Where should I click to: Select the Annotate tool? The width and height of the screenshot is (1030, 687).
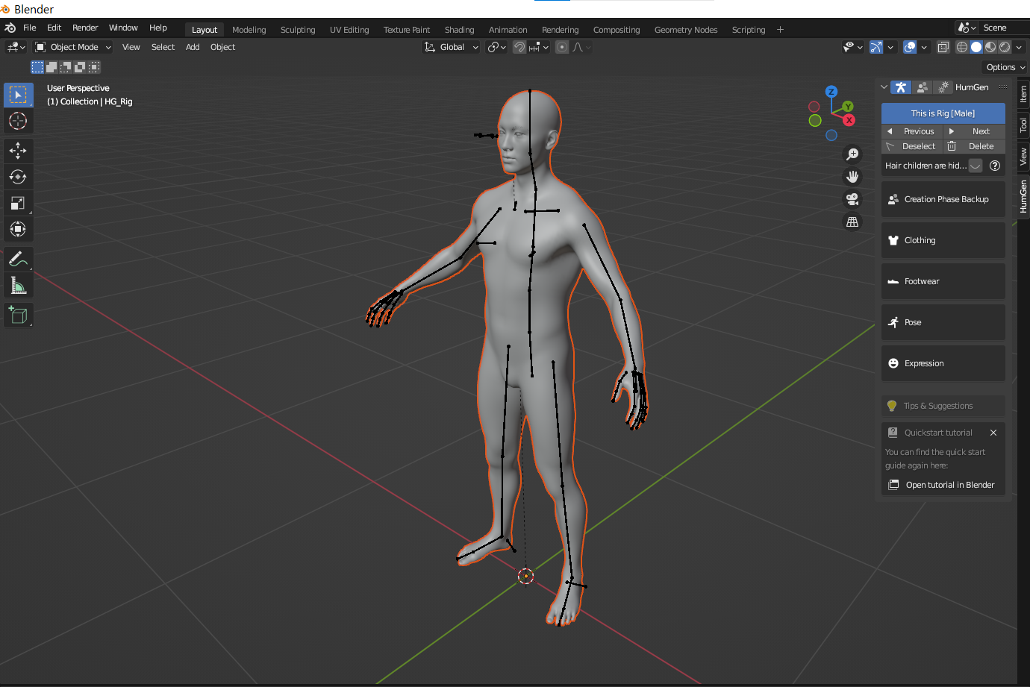(x=18, y=258)
